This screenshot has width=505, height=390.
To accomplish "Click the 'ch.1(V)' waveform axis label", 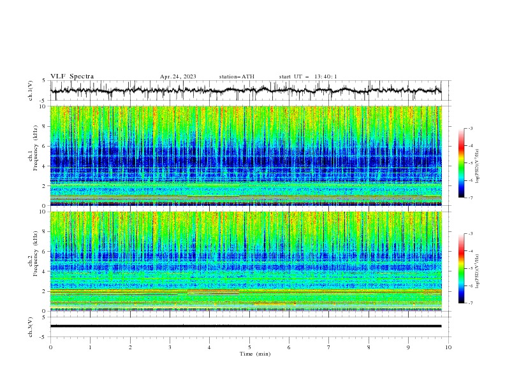I will 31,90.
